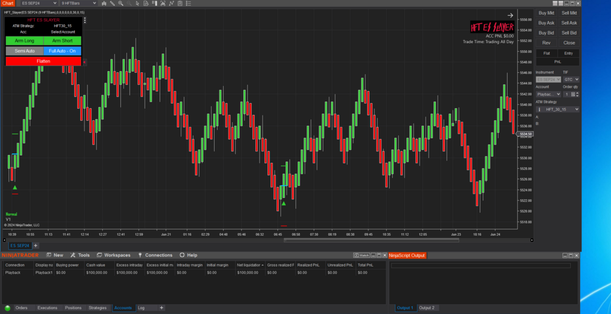Toggle the Chart Trader panel icon
611x314 pixels.
pos(154,4)
